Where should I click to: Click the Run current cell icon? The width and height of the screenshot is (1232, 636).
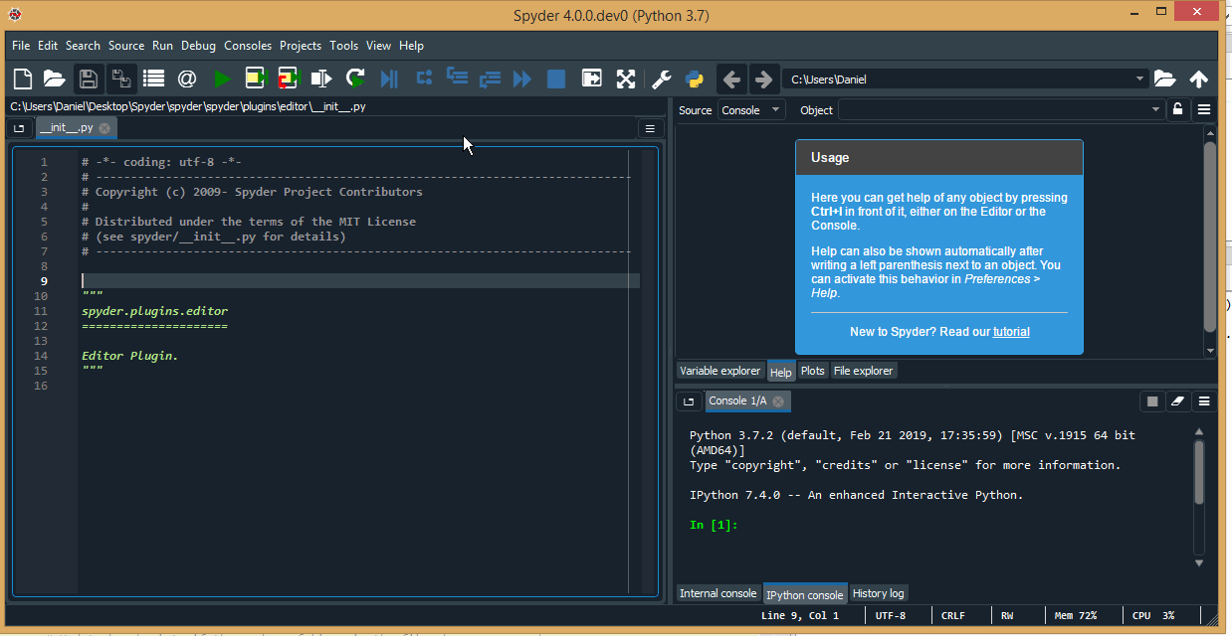255,79
